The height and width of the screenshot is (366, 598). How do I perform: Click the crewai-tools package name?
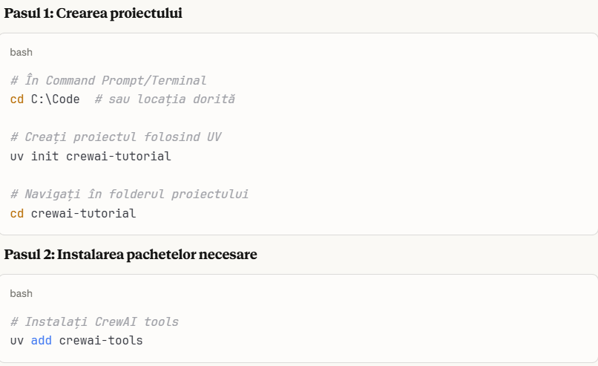click(101, 340)
